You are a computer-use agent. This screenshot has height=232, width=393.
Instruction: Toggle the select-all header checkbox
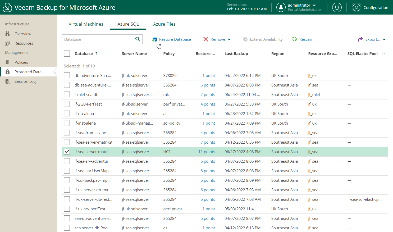coord(67,54)
